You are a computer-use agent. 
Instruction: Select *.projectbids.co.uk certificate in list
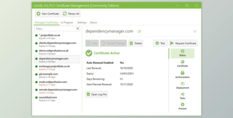coord(57,37)
